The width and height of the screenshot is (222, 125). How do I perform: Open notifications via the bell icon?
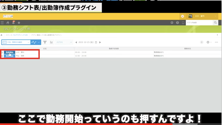click(13, 22)
